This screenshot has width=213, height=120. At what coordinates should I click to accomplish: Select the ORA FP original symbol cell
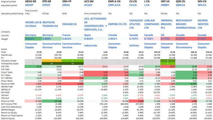67,1
